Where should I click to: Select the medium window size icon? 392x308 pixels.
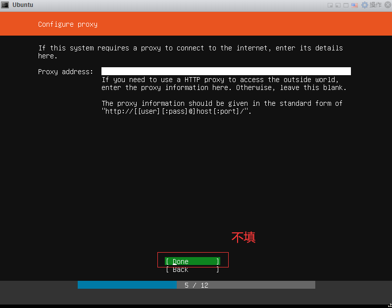coord(338,5)
